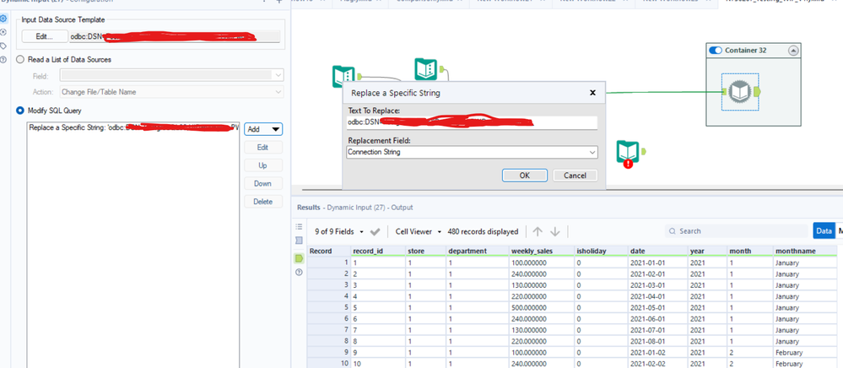Click the year column header
The image size is (843, 368).
[x=707, y=251]
